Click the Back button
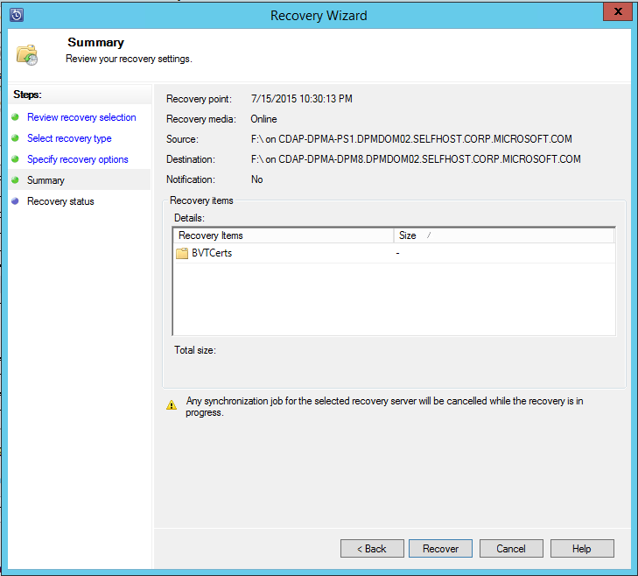 (x=372, y=549)
